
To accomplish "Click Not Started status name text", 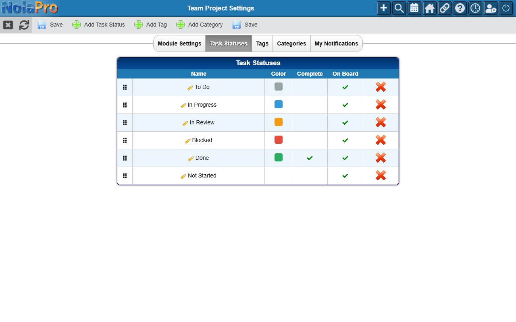I will click(202, 175).
